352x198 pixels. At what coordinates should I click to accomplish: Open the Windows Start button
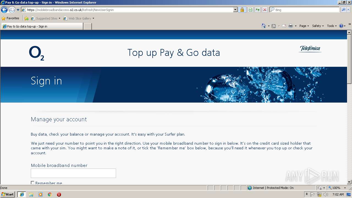coord(8,194)
